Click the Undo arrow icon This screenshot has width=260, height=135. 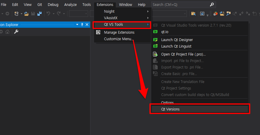pos(48,14)
